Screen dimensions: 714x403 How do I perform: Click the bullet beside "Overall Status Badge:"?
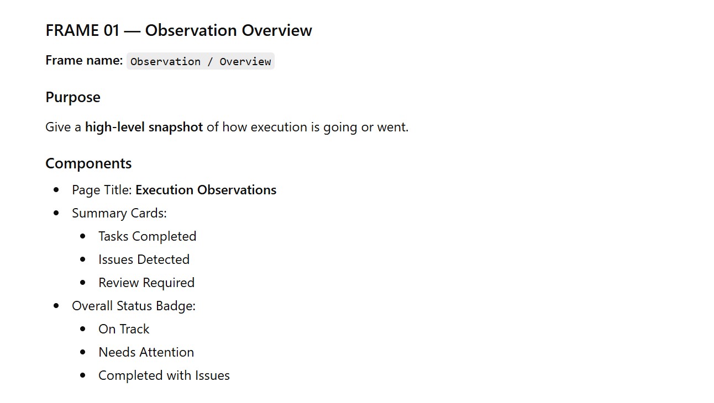point(56,306)
